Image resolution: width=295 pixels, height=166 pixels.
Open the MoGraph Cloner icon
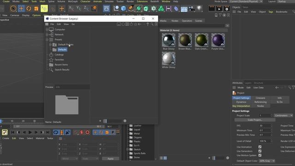point(161,8)
